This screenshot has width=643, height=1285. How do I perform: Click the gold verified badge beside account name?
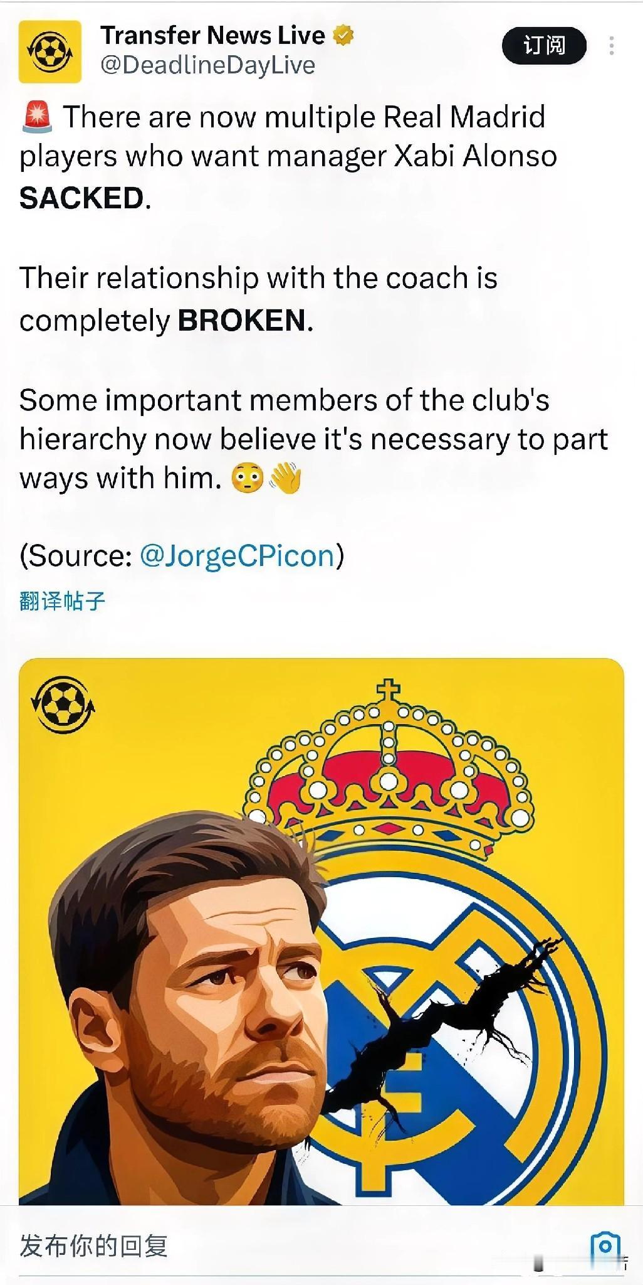pos(343,36)
